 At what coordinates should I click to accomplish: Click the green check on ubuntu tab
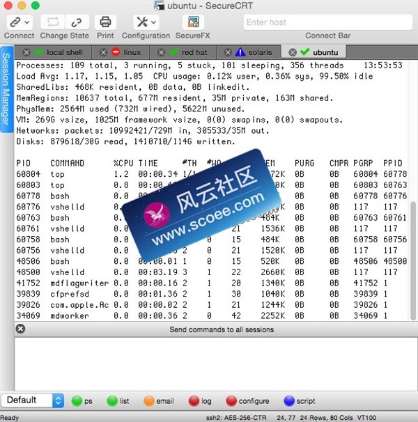(x=304, y=52)
